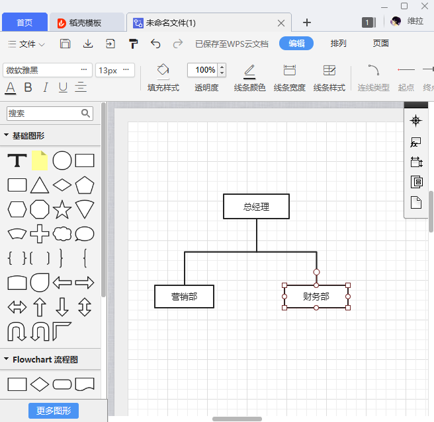
Task: Click the navigation compass icon
Action: pyautogui.click(x=415, y=121)
